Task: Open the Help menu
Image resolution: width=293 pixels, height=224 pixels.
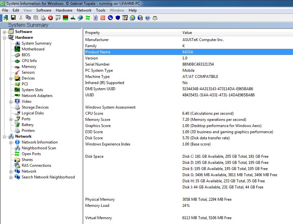Action: coord(133,10)
